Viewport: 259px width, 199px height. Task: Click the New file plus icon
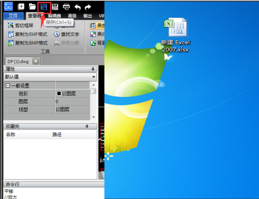[x=21, y=7]
